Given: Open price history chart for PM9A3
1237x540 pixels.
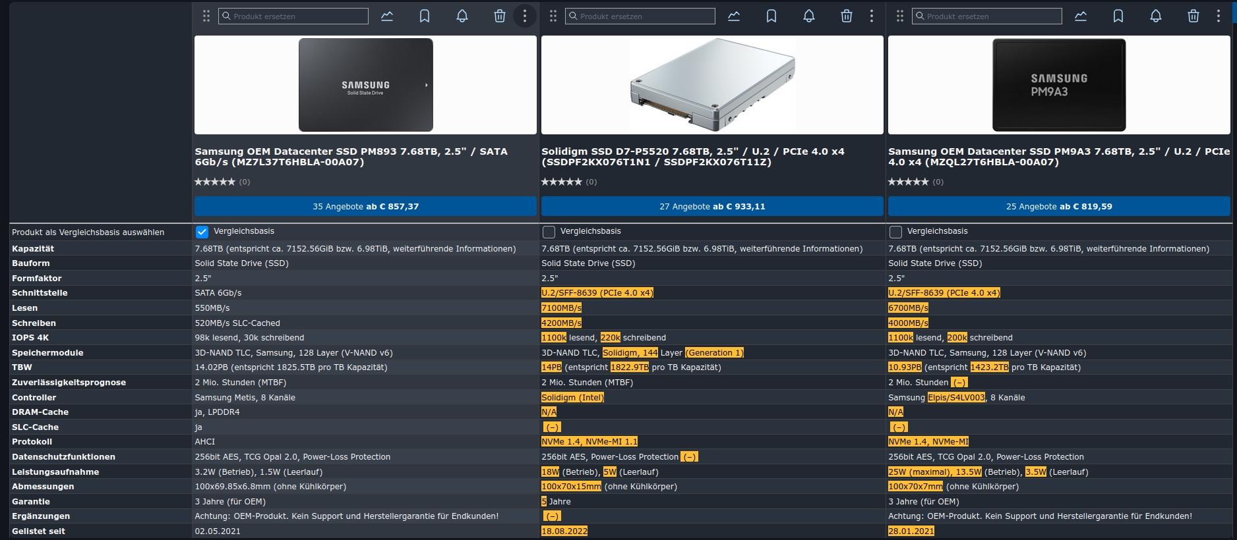Looking at the screenshot, I should (x=1081, y=16).
